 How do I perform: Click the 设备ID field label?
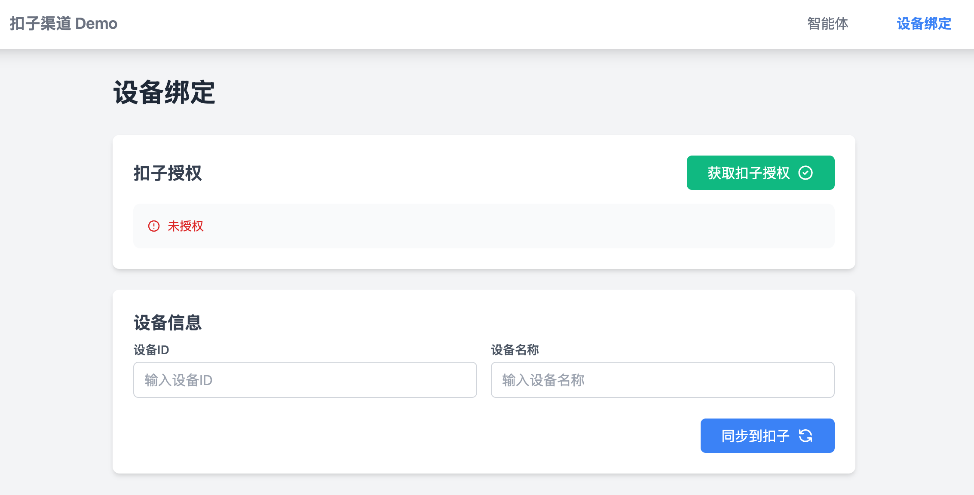click(x=151, y=350)
